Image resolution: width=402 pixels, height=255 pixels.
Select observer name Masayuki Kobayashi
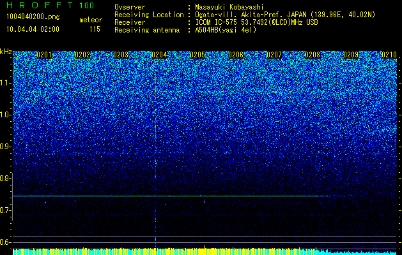pos(229,7)
